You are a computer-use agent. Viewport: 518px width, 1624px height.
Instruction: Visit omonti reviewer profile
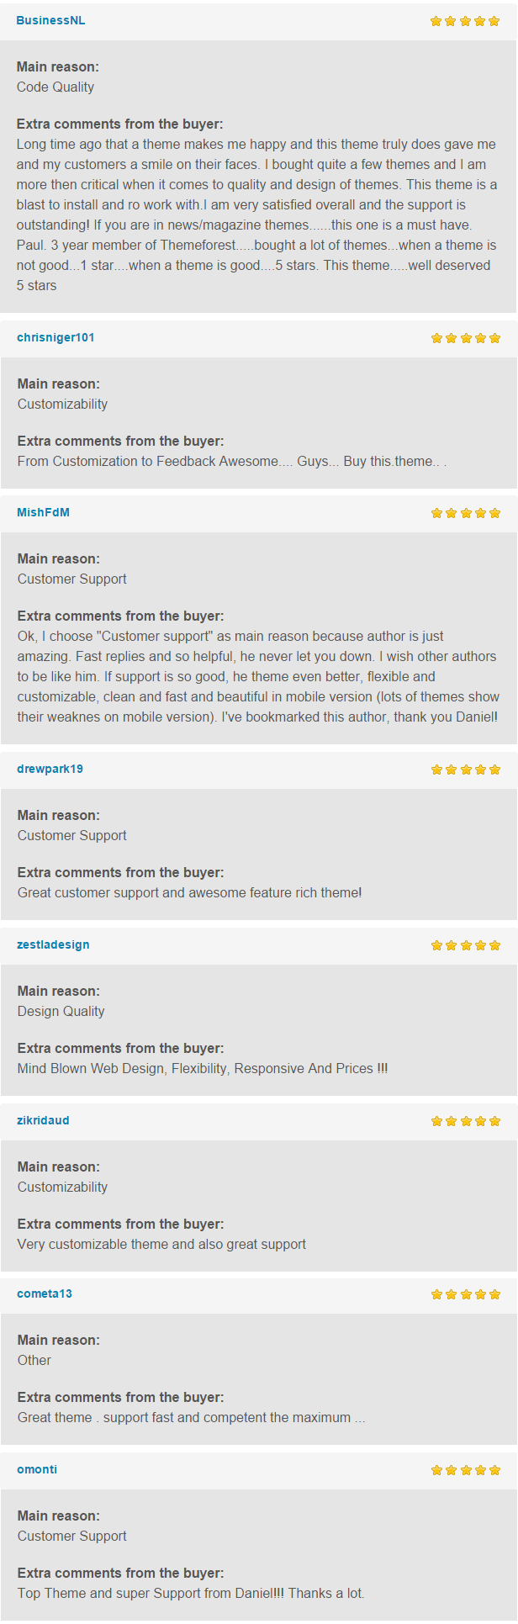[x=37, y=1469]
